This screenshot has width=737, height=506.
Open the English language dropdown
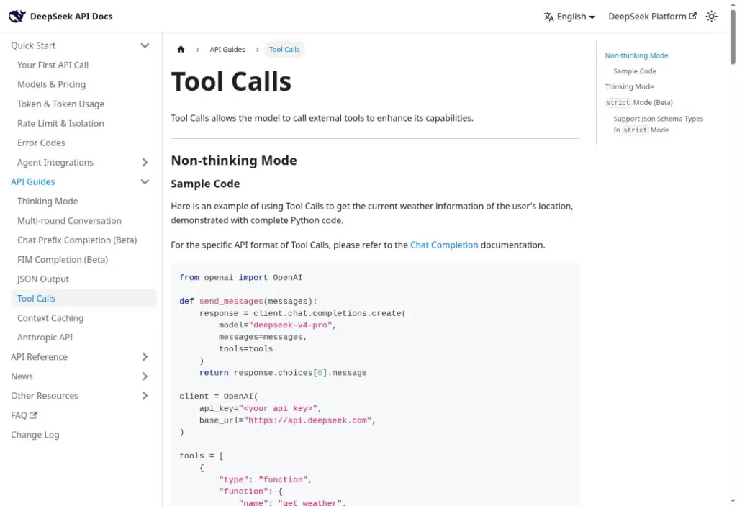pos(570,17)
